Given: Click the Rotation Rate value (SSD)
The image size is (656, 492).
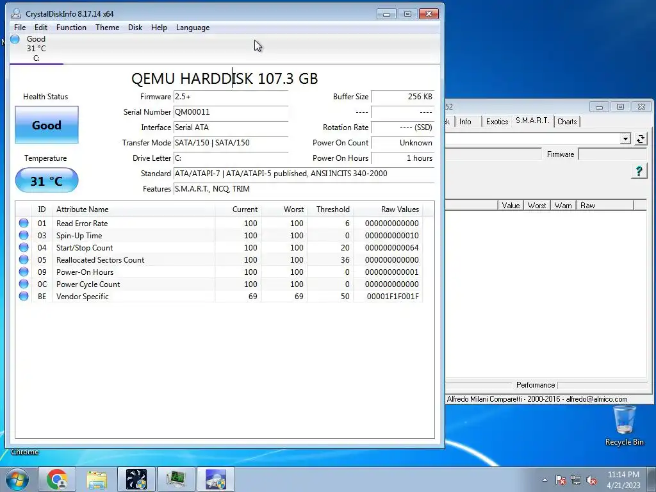Looking at the screenshot, I should 402,127.
